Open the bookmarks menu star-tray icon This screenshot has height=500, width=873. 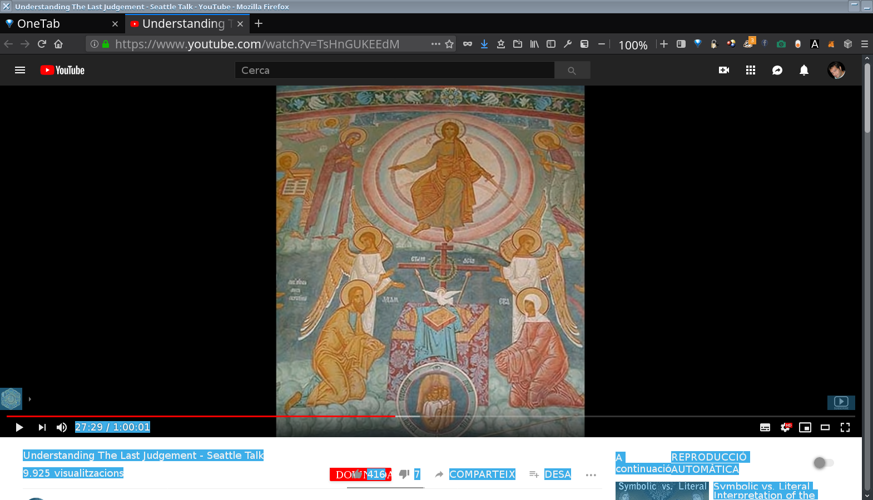pos(501,44)
